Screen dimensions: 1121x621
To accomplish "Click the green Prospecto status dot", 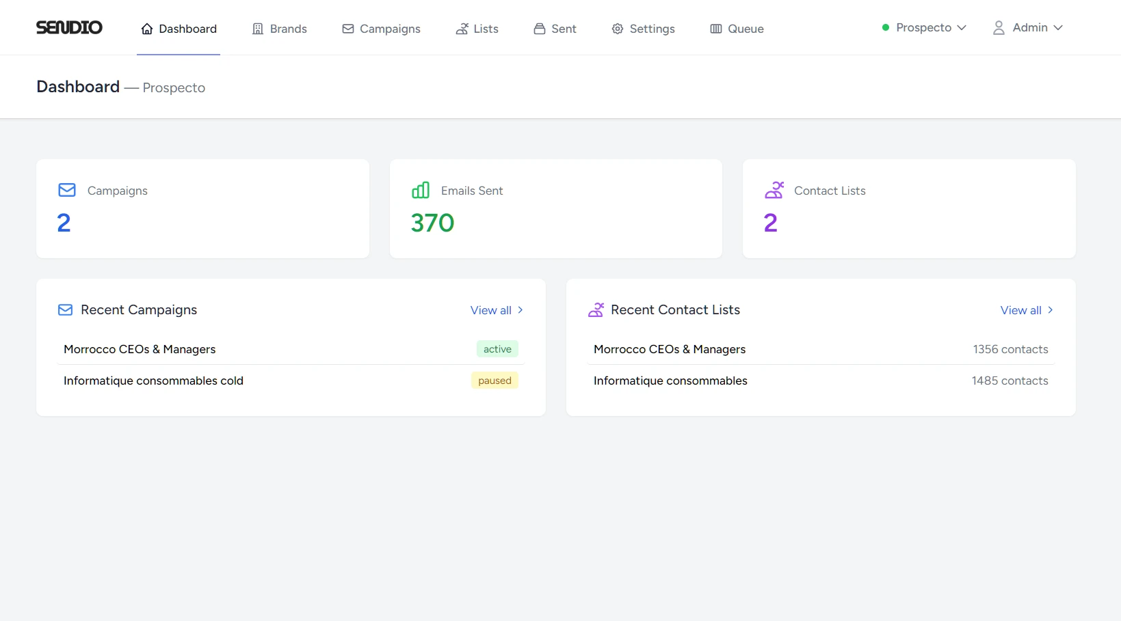I will tap(886, 27).
